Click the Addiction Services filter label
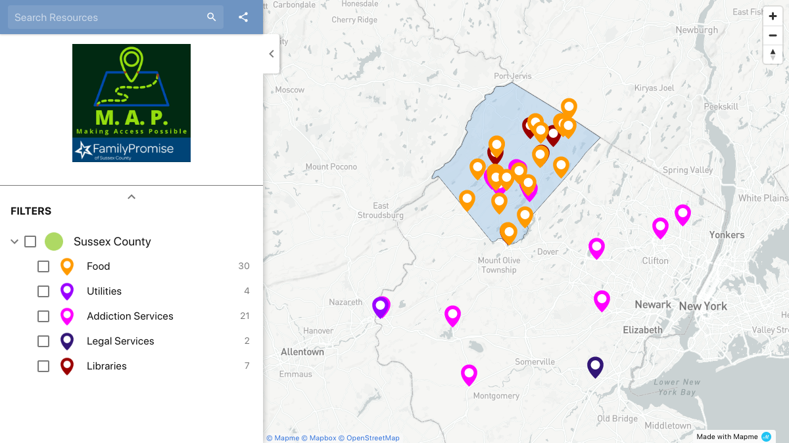 (130, 316)
